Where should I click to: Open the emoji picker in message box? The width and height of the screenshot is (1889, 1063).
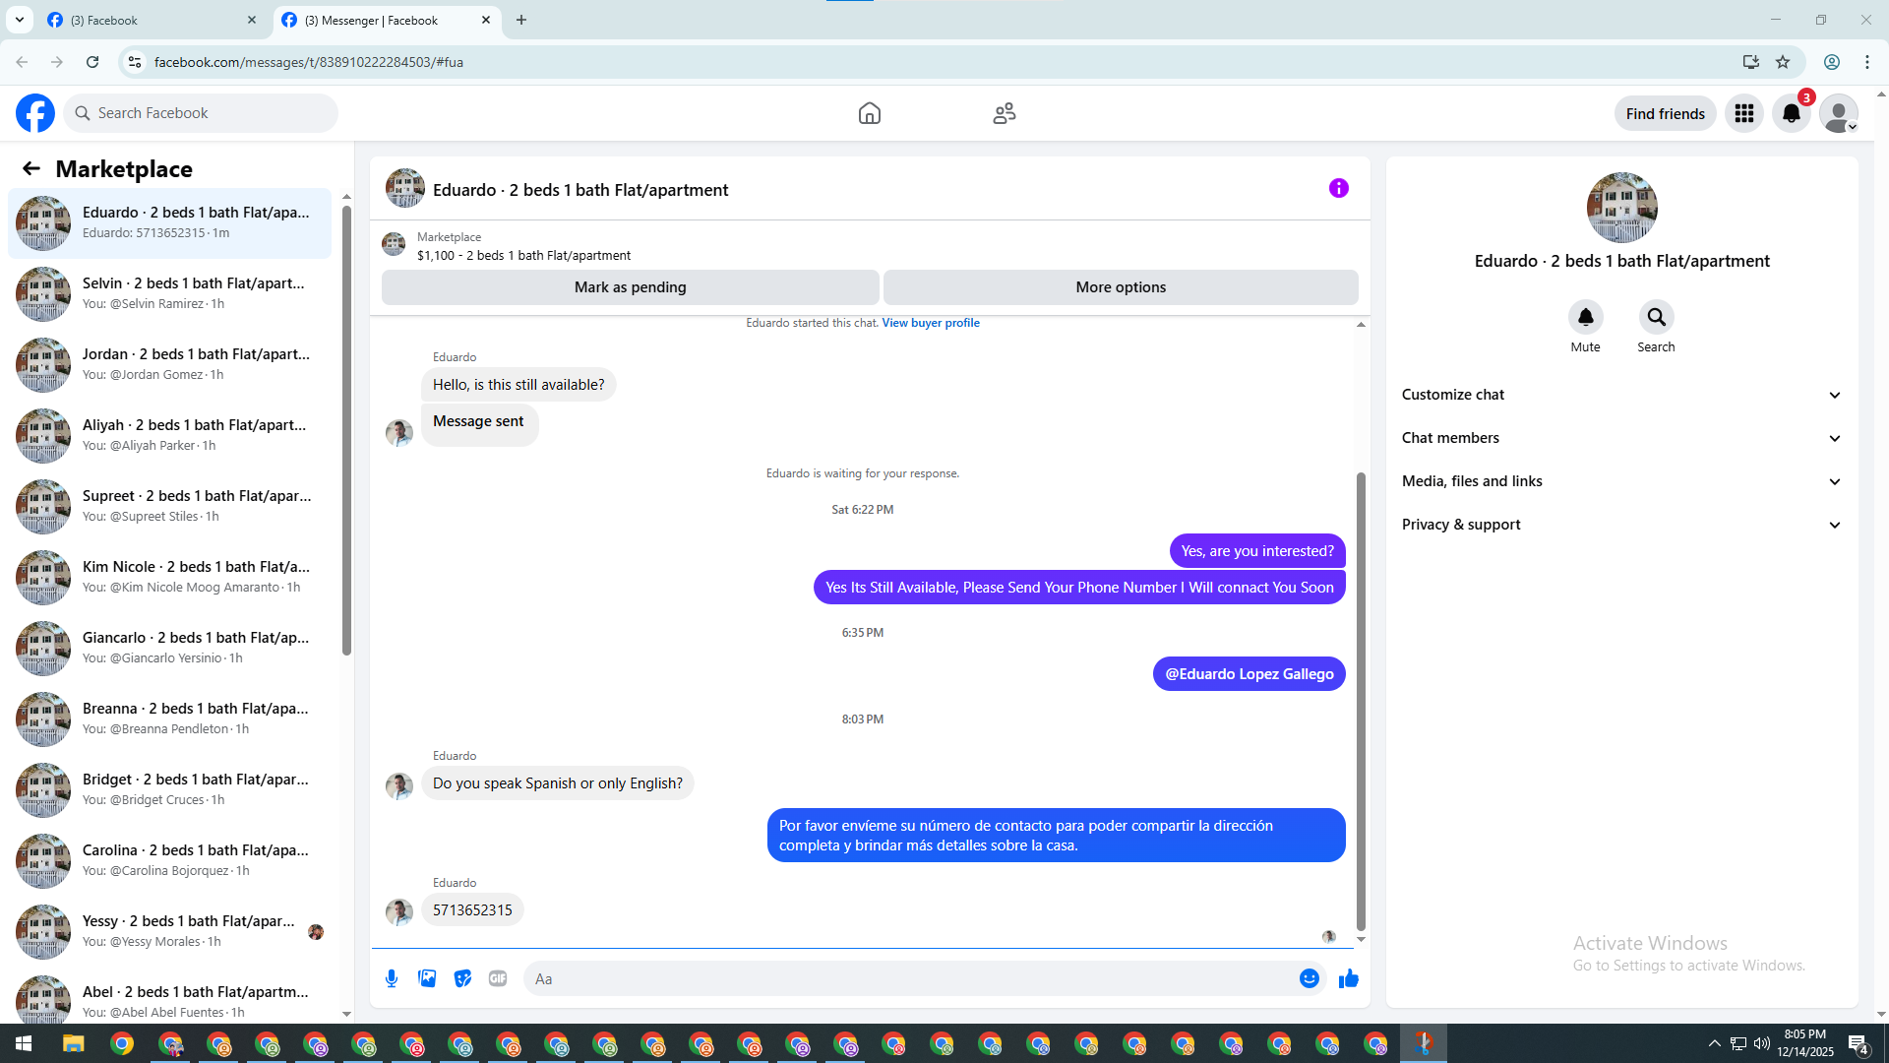pos(1309,978)
